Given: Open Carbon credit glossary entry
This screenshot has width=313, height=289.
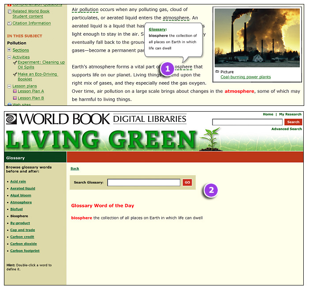Looking at the screenshot, I should (x=22, y=237).
